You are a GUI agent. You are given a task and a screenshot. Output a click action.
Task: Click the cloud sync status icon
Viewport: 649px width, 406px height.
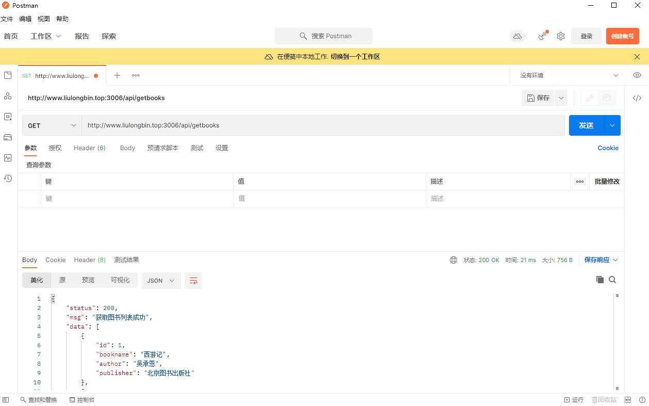pos(517,36)
